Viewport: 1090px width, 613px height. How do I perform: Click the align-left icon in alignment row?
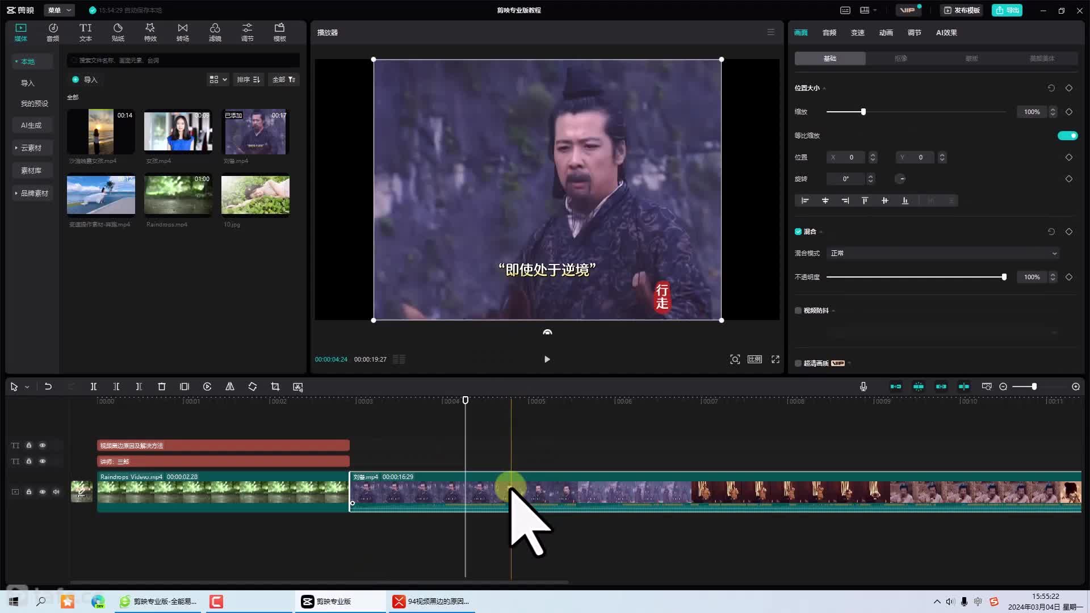click(805, 200)
